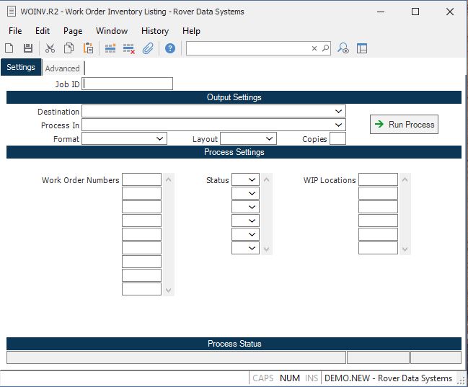This screenshot has height=387, width=468.
Task: Click the Job ID input field
Action: coord(128,84)
